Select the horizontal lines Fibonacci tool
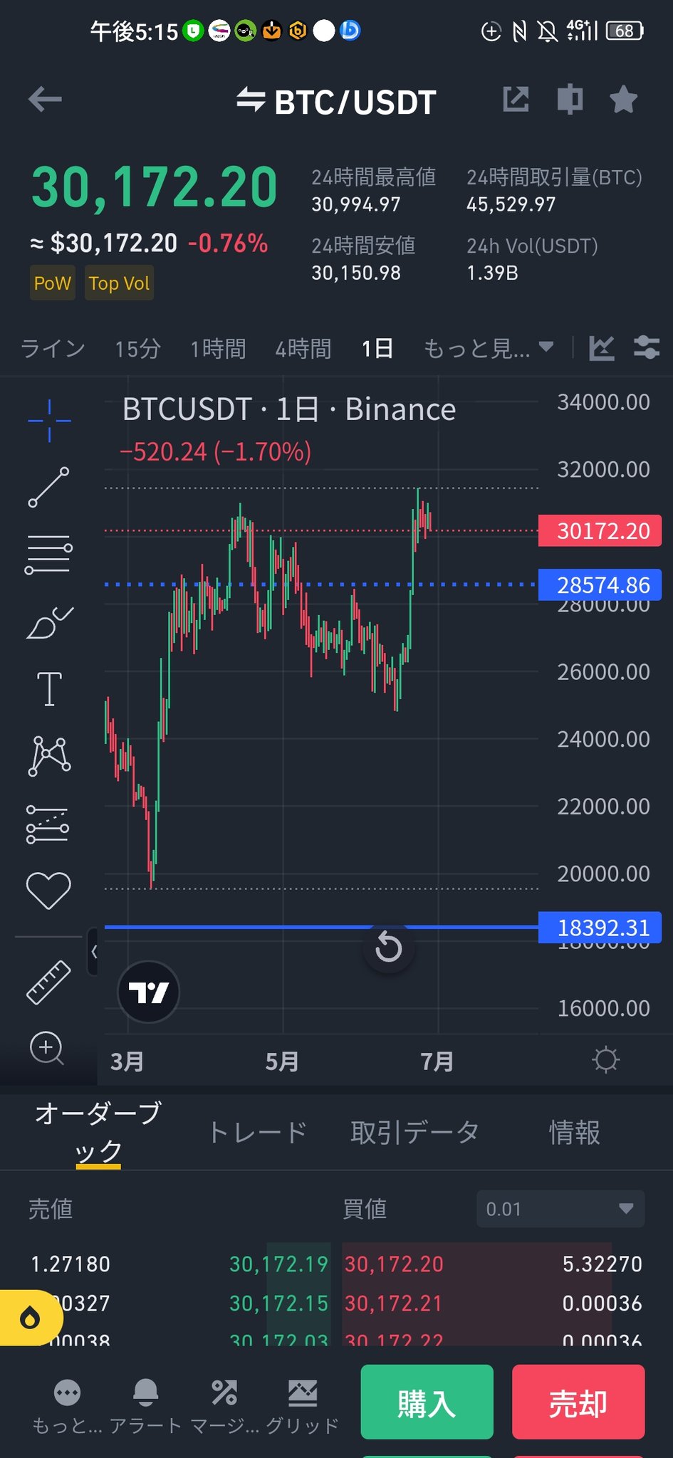This screenshot has width=673, height=1458. 48,555
